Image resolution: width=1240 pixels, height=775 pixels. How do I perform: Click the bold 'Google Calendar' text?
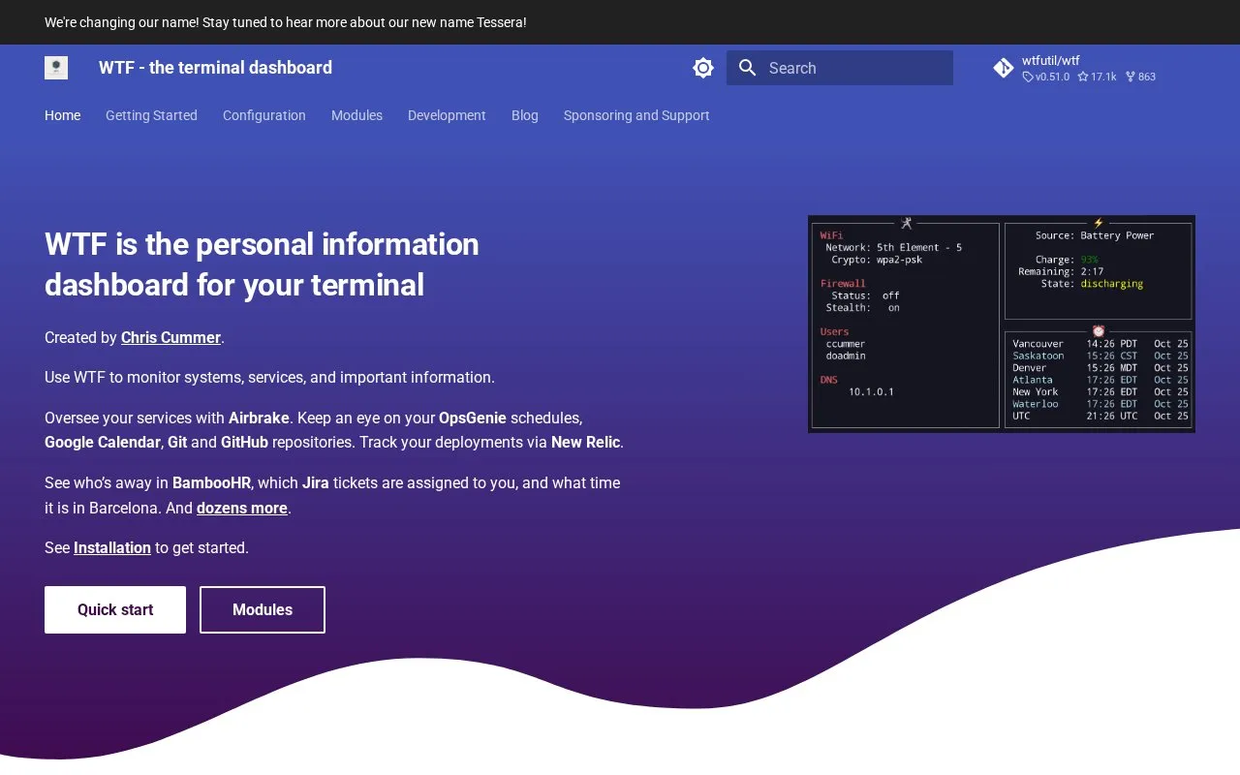103,442
